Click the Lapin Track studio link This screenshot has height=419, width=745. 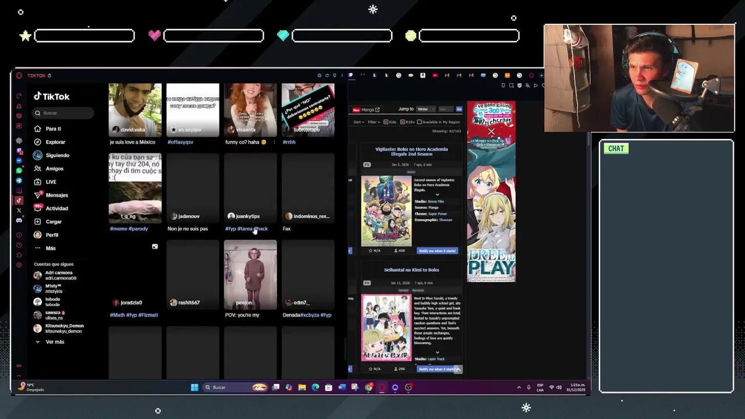tap(436, 359)
